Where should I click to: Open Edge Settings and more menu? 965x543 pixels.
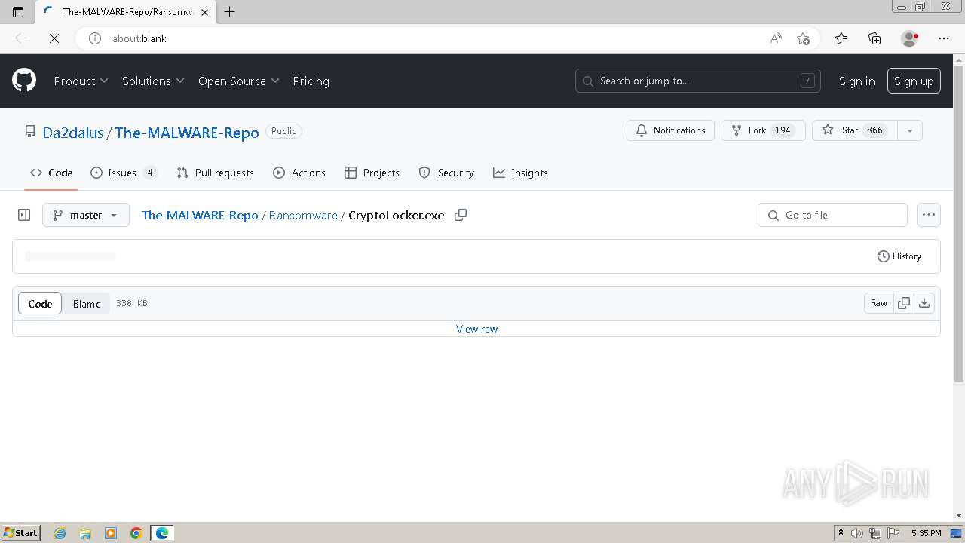(x=944, y=38)
